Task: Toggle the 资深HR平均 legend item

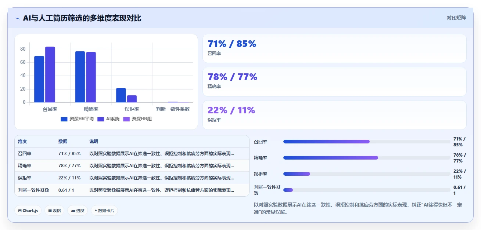Action: (x=77, y=119)
